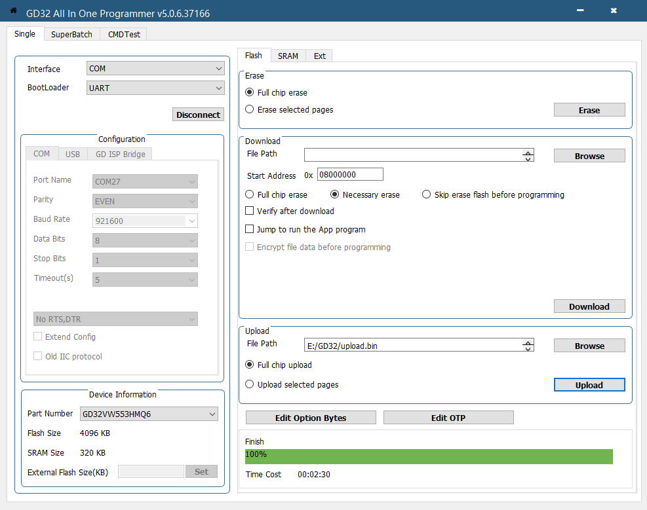The height and width of the screenshot is (510, 647).
Task: Select Erase selected pages option
Action: coord(249,109)
